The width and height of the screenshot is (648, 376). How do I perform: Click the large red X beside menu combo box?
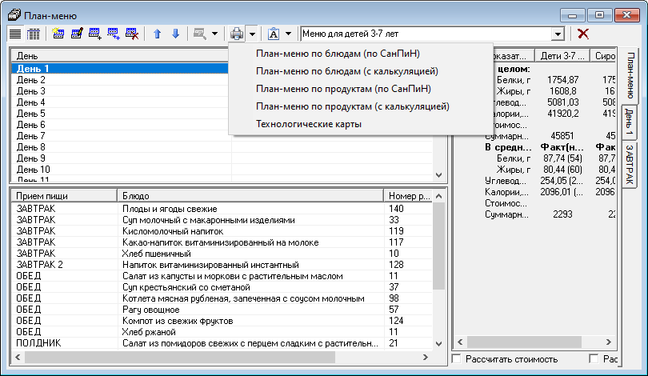[x=583, y=34]
